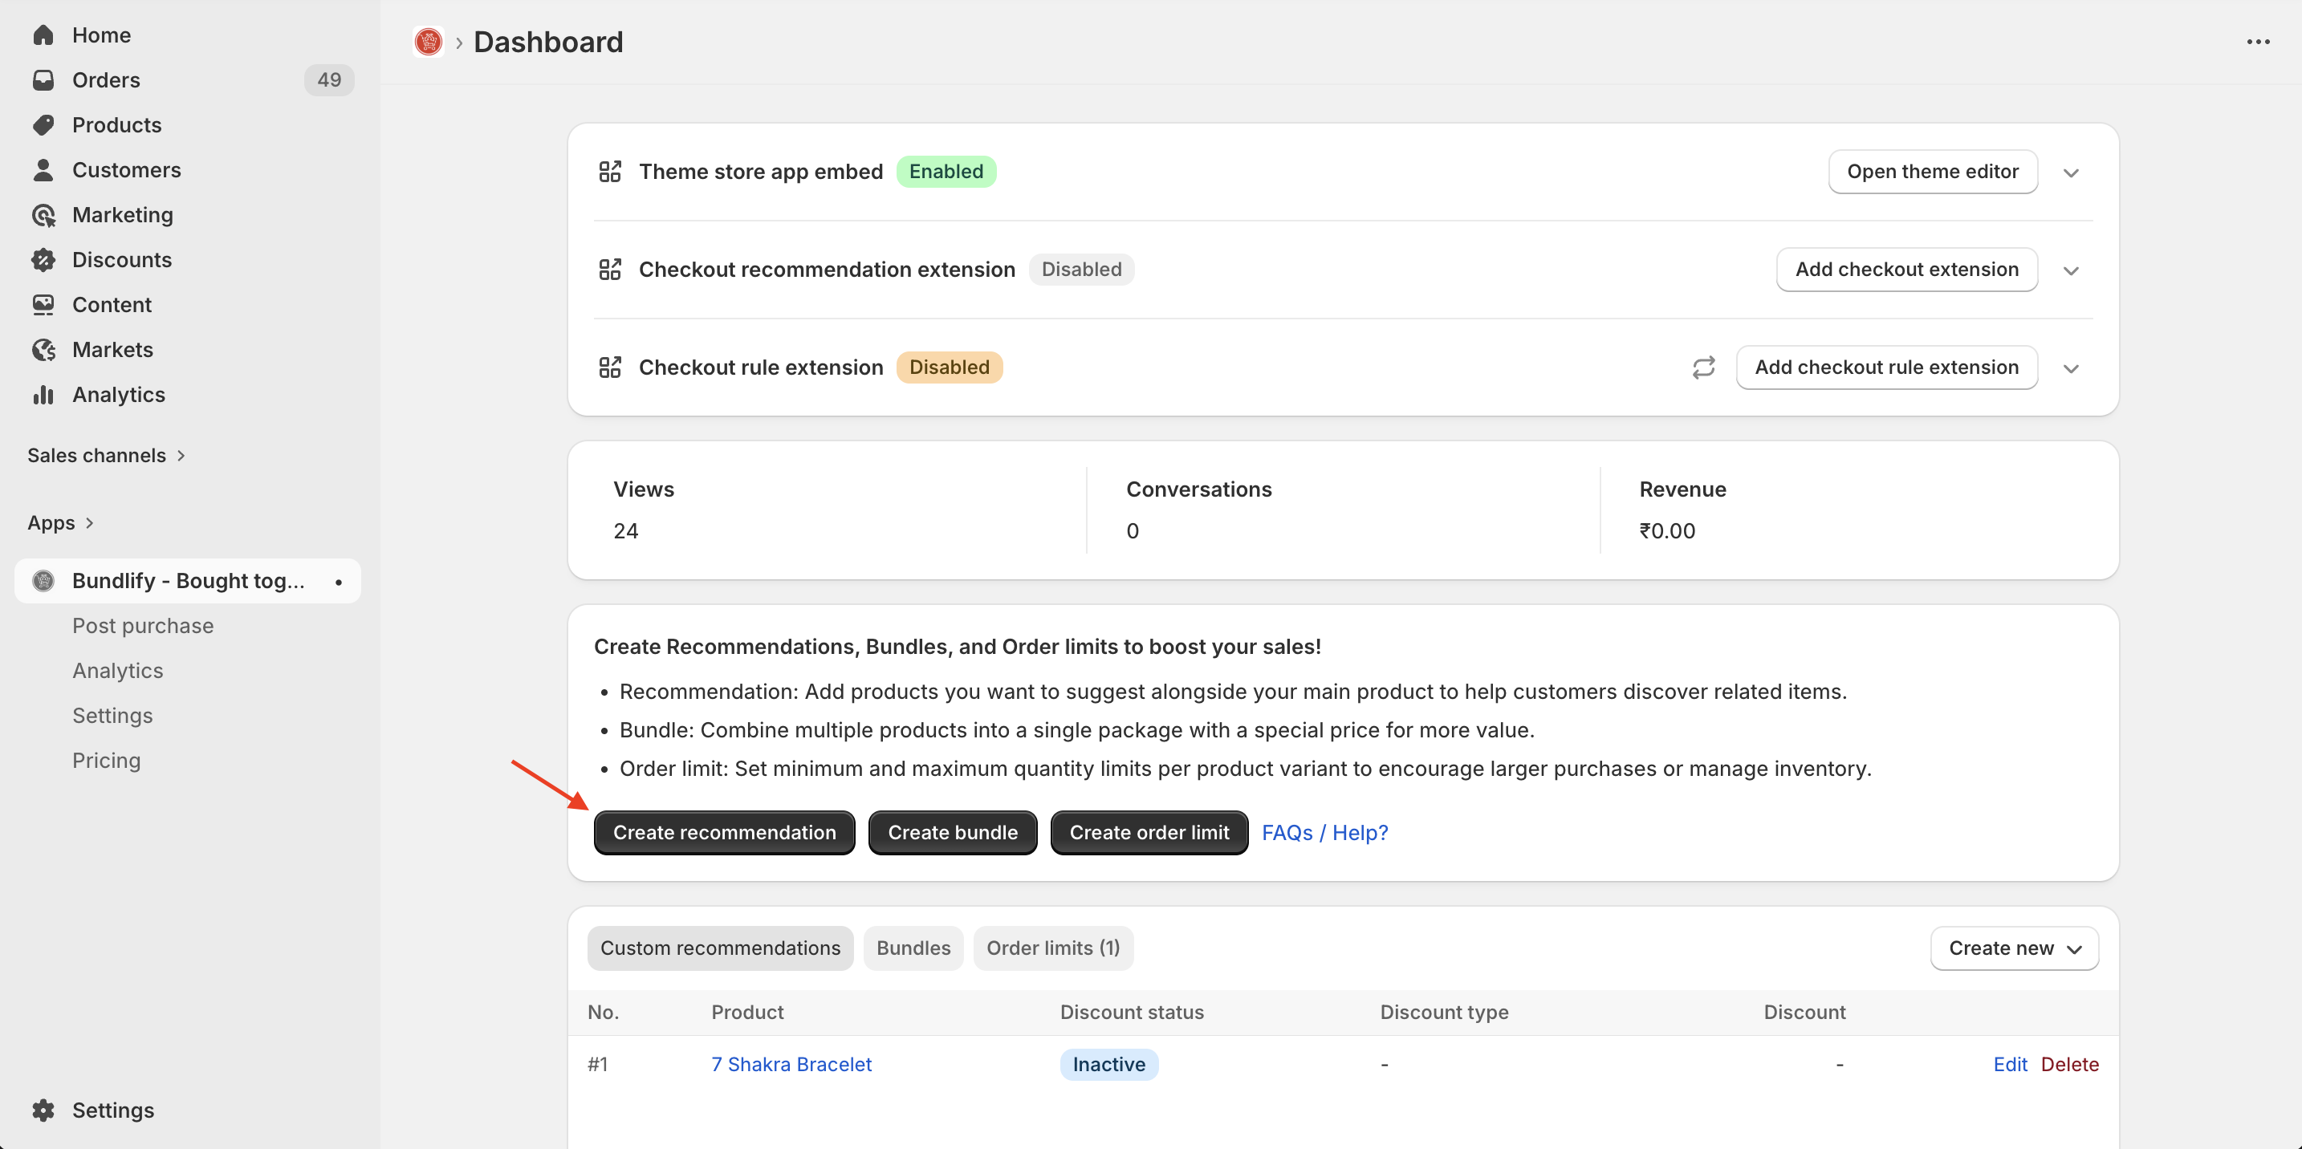
Task: Expand the Checkout recommendation extension row
Action: [2071, 270]
